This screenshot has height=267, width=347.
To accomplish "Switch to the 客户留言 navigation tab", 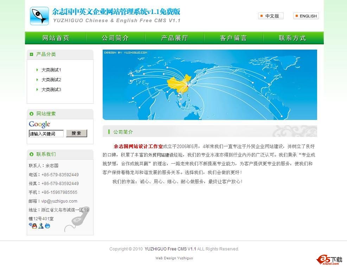I will [233, 38].
